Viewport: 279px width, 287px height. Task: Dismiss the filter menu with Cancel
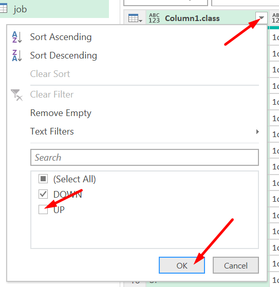pyautogui.click(x=236, y=265)
